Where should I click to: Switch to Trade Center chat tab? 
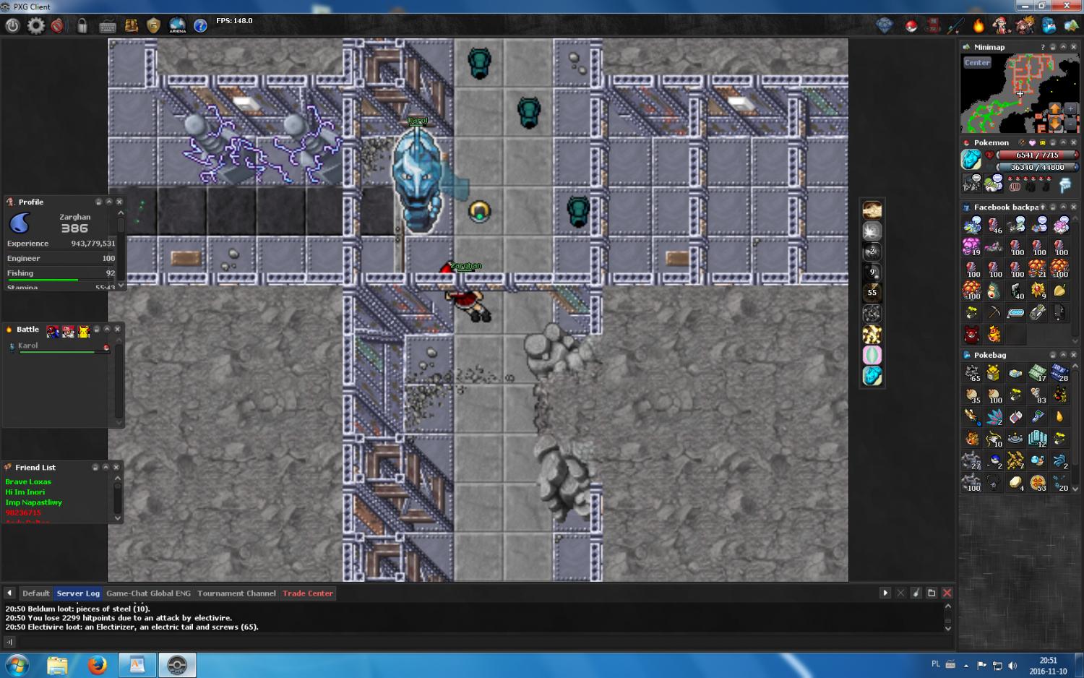coord(307,593)
